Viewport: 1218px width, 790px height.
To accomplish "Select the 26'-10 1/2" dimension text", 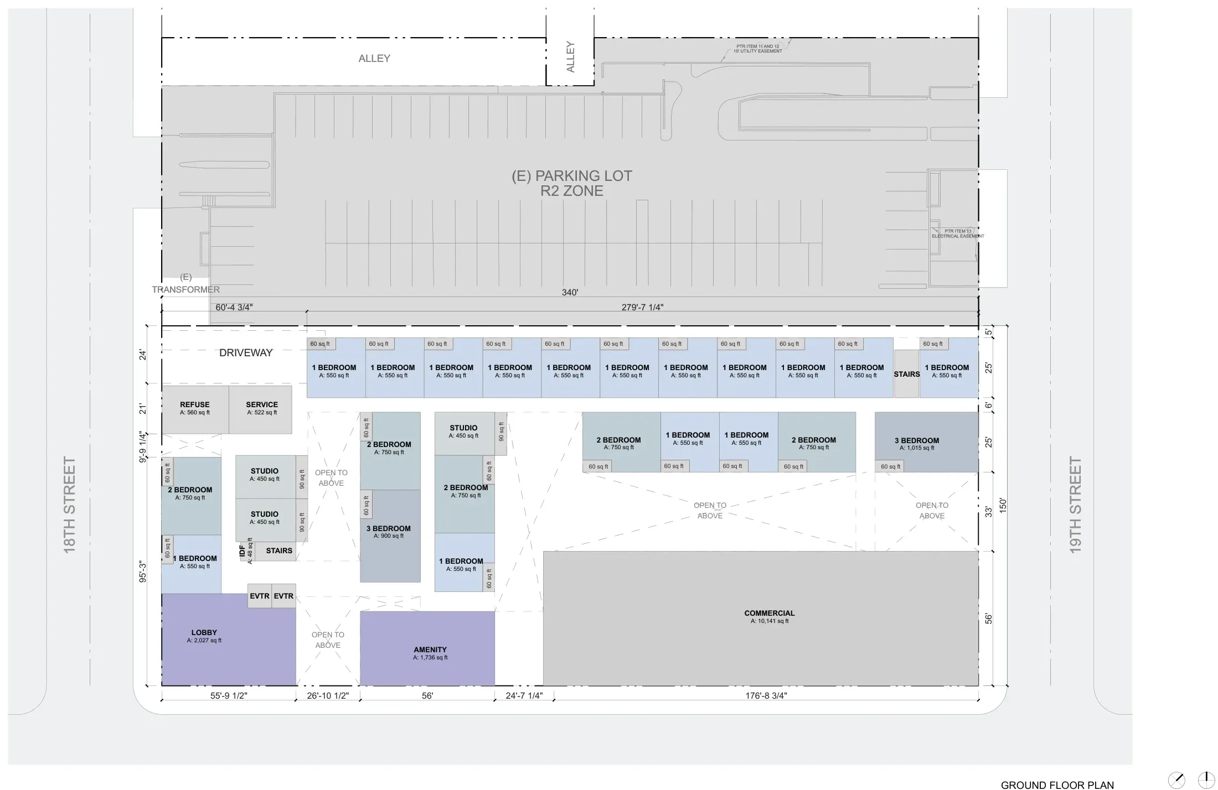I will pyautogui.click(x=328, y=695).
